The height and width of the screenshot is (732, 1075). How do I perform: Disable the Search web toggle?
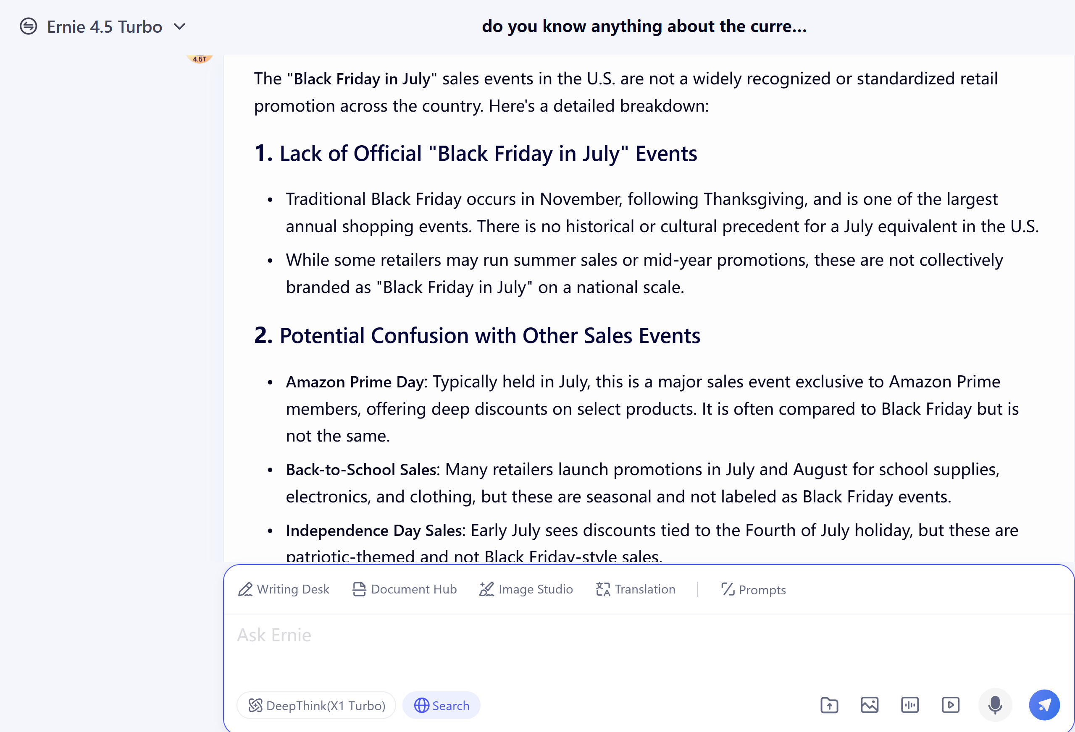441,705
